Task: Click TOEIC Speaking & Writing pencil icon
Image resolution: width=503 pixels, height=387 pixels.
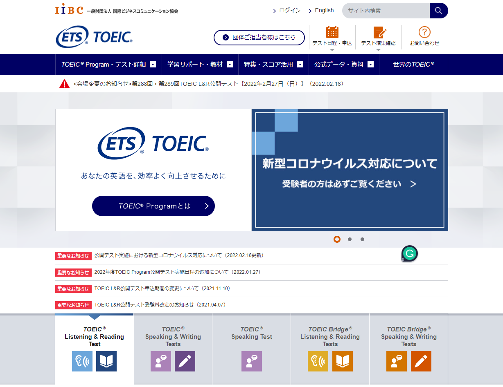Action: pos(185,361)
